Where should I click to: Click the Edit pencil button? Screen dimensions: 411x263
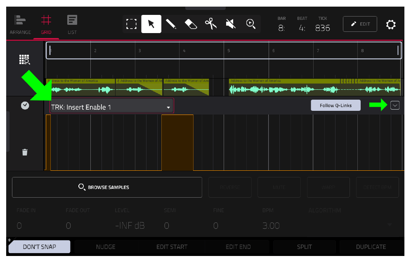coord(360,24)
